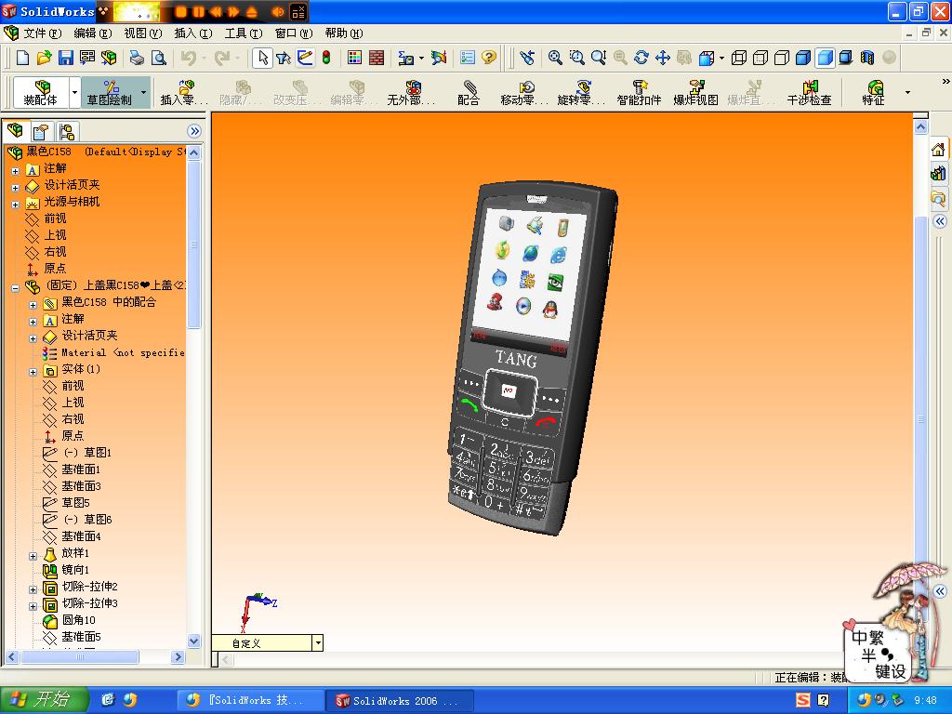Open View Orientation dropdown arrow
952x714 pixels.
[x=721, y=59]
